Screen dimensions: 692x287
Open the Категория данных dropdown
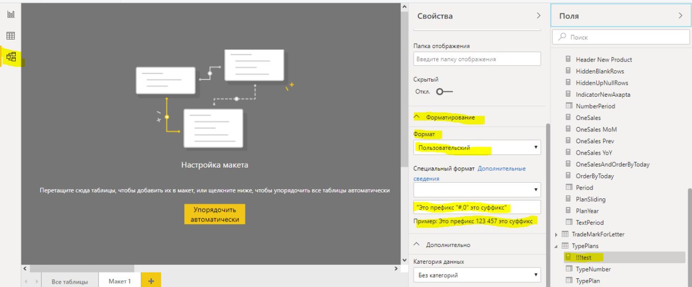(x=477, y=275)
